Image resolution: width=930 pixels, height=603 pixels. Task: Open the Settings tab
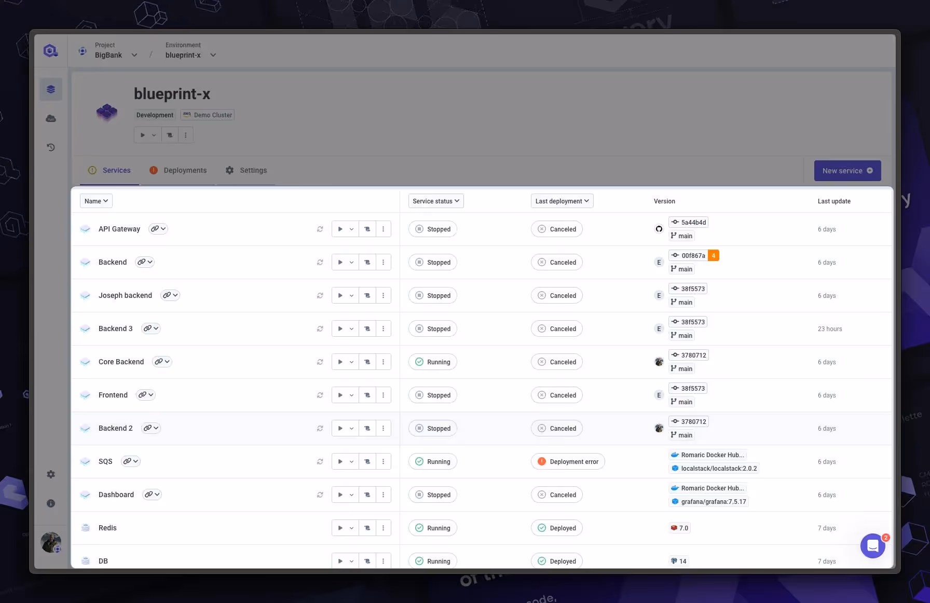pos(253,170)
